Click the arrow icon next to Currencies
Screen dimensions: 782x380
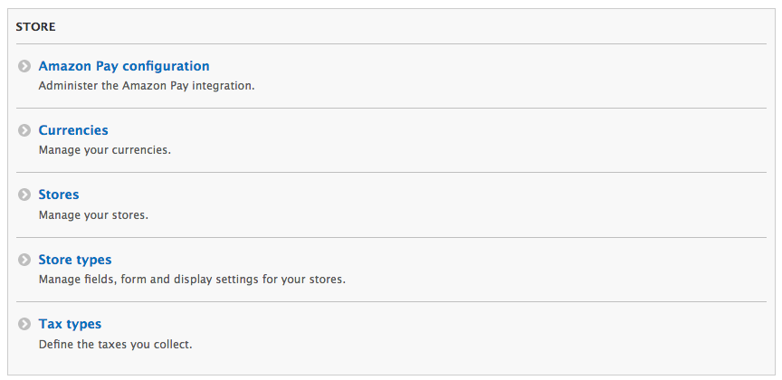coord(24,131)
